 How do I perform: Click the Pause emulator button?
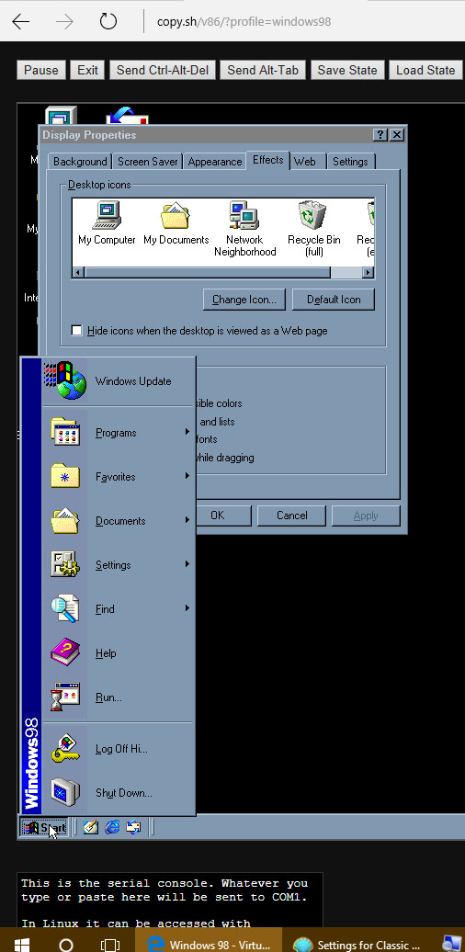(x=41, y=70)
